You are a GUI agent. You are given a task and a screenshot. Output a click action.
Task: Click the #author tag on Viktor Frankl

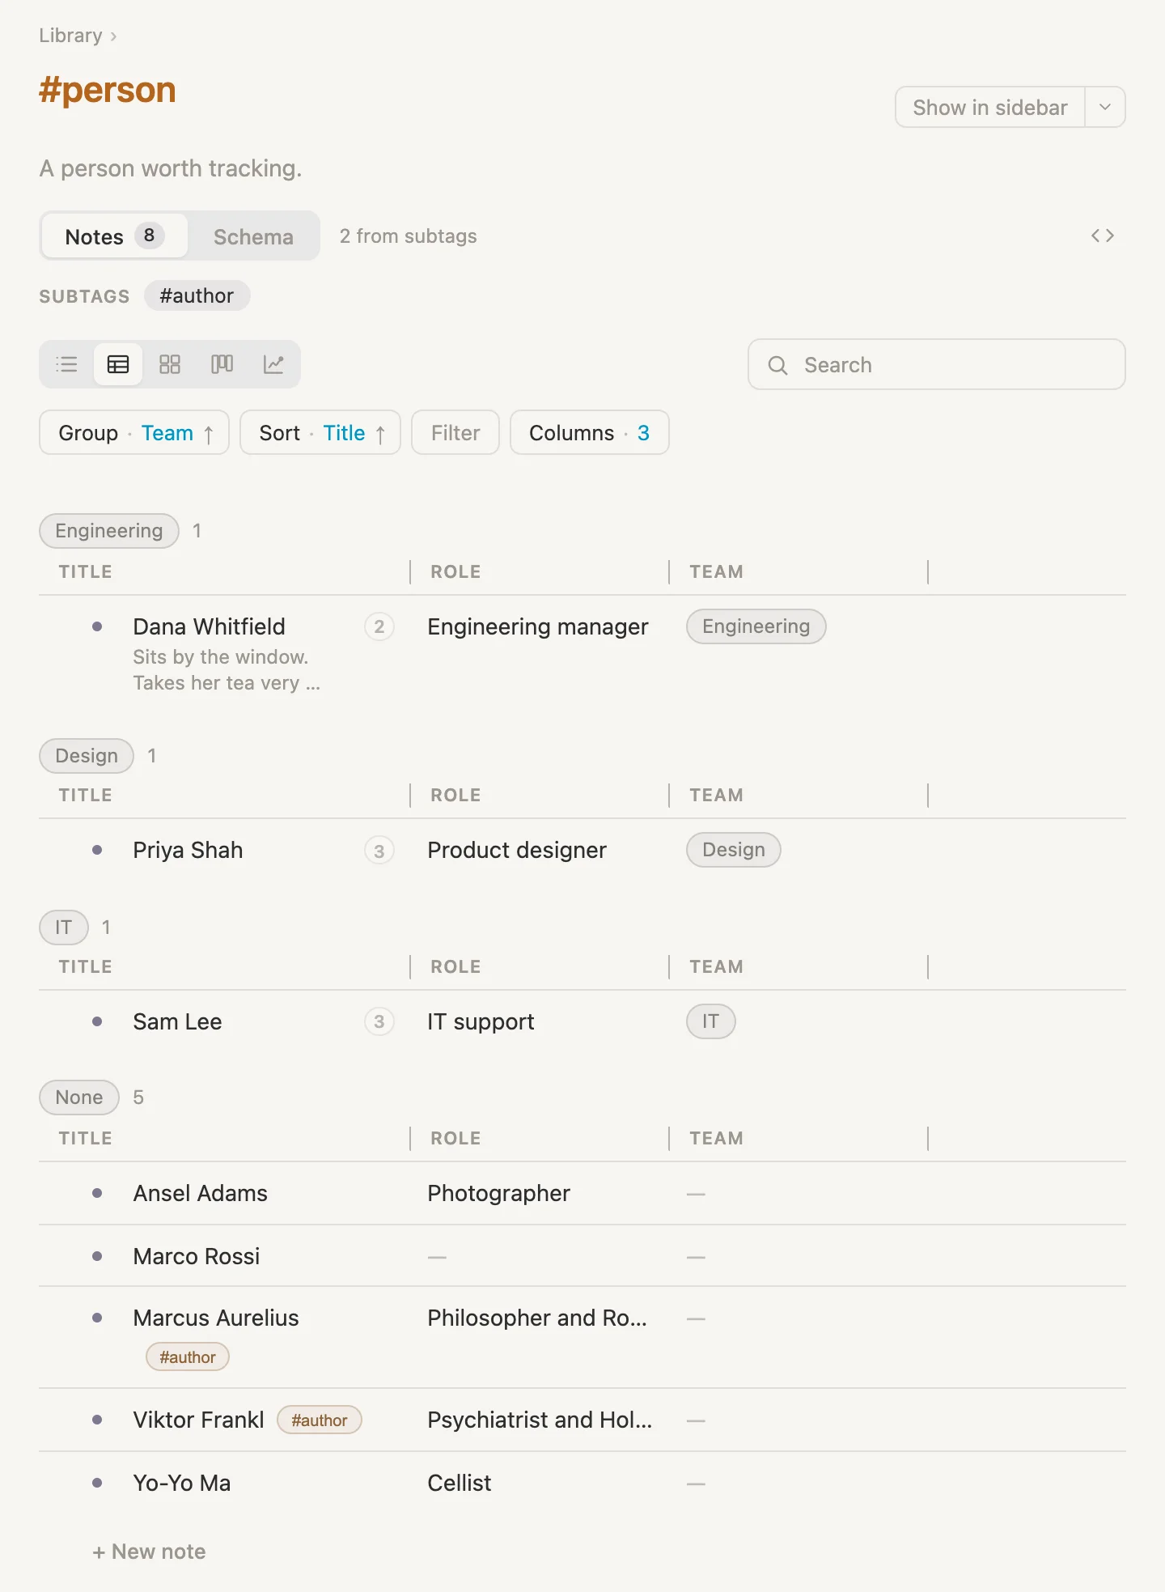[x=320, y=1420]
